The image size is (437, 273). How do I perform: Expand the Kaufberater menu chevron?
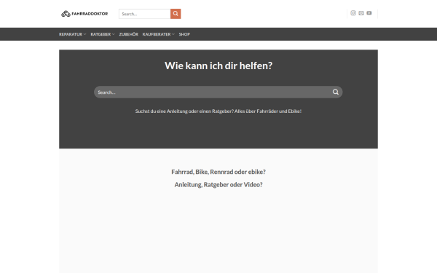coord(173,34)
